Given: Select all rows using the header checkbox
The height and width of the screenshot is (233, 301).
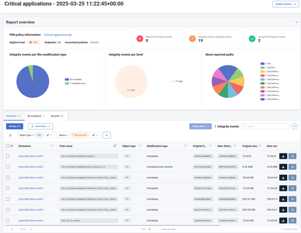Looking at the screenshot, I should [x=8, y=146].
